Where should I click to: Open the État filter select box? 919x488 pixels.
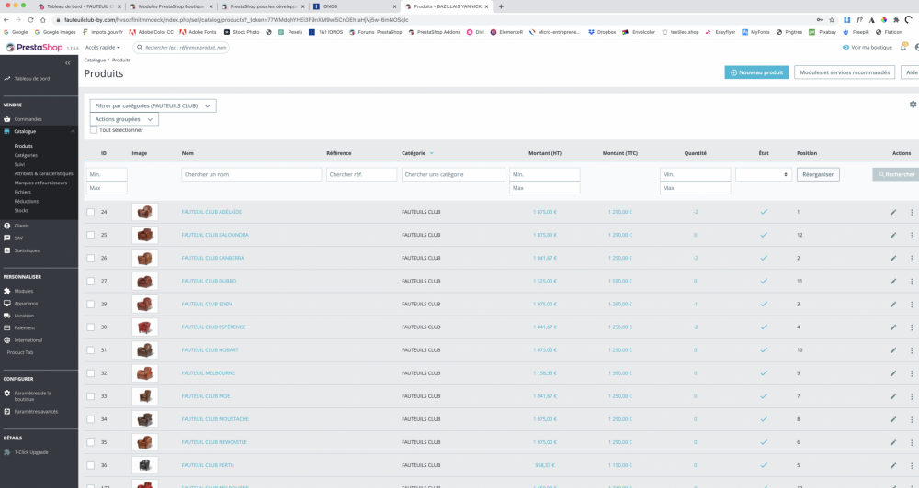(763, 174)
